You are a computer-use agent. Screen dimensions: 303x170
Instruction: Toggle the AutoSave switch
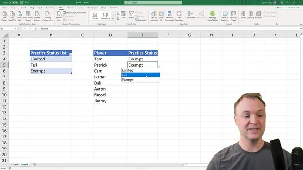(15, 3)
